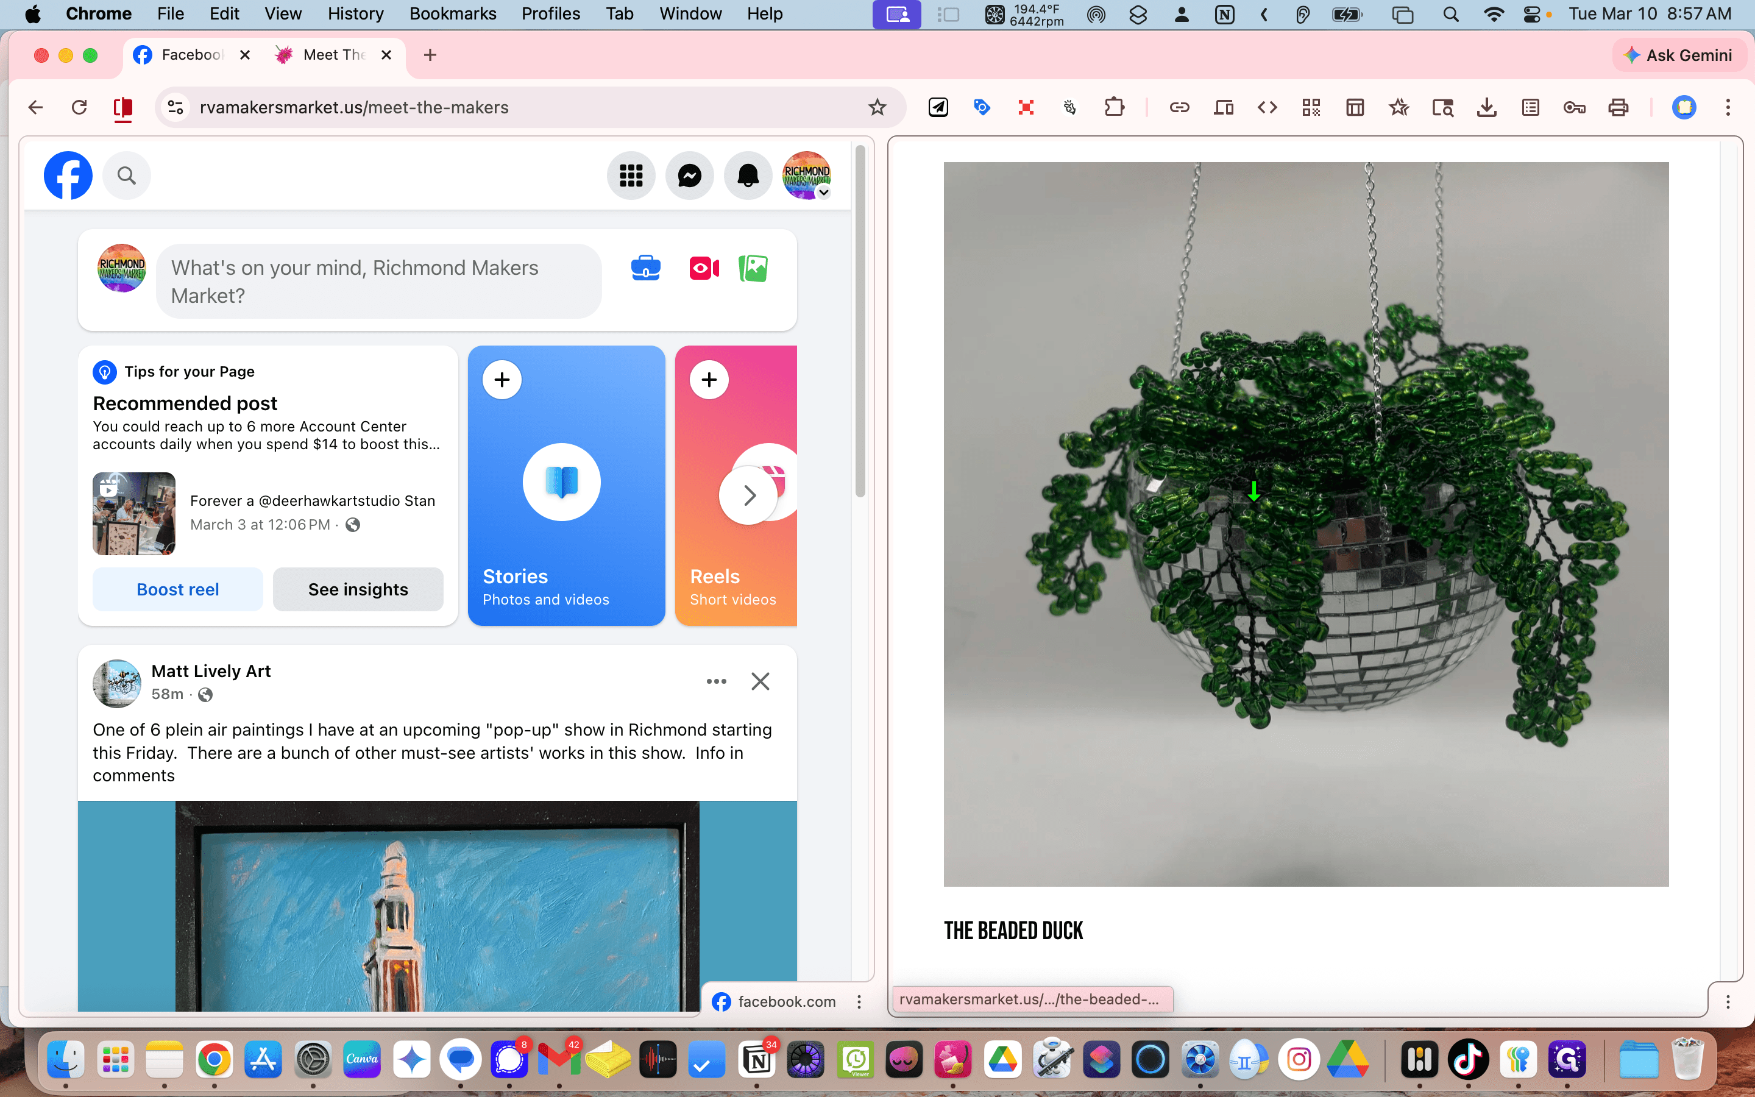This screenshot has height=1097, width=1755.
Task: Go back to previous page
Action: pos(35,107)
